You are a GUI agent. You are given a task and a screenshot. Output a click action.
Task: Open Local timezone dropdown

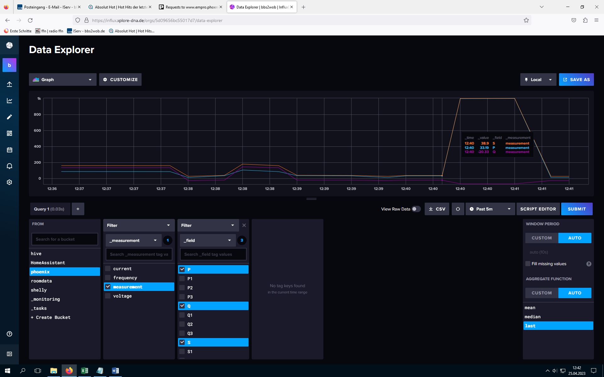538,79
